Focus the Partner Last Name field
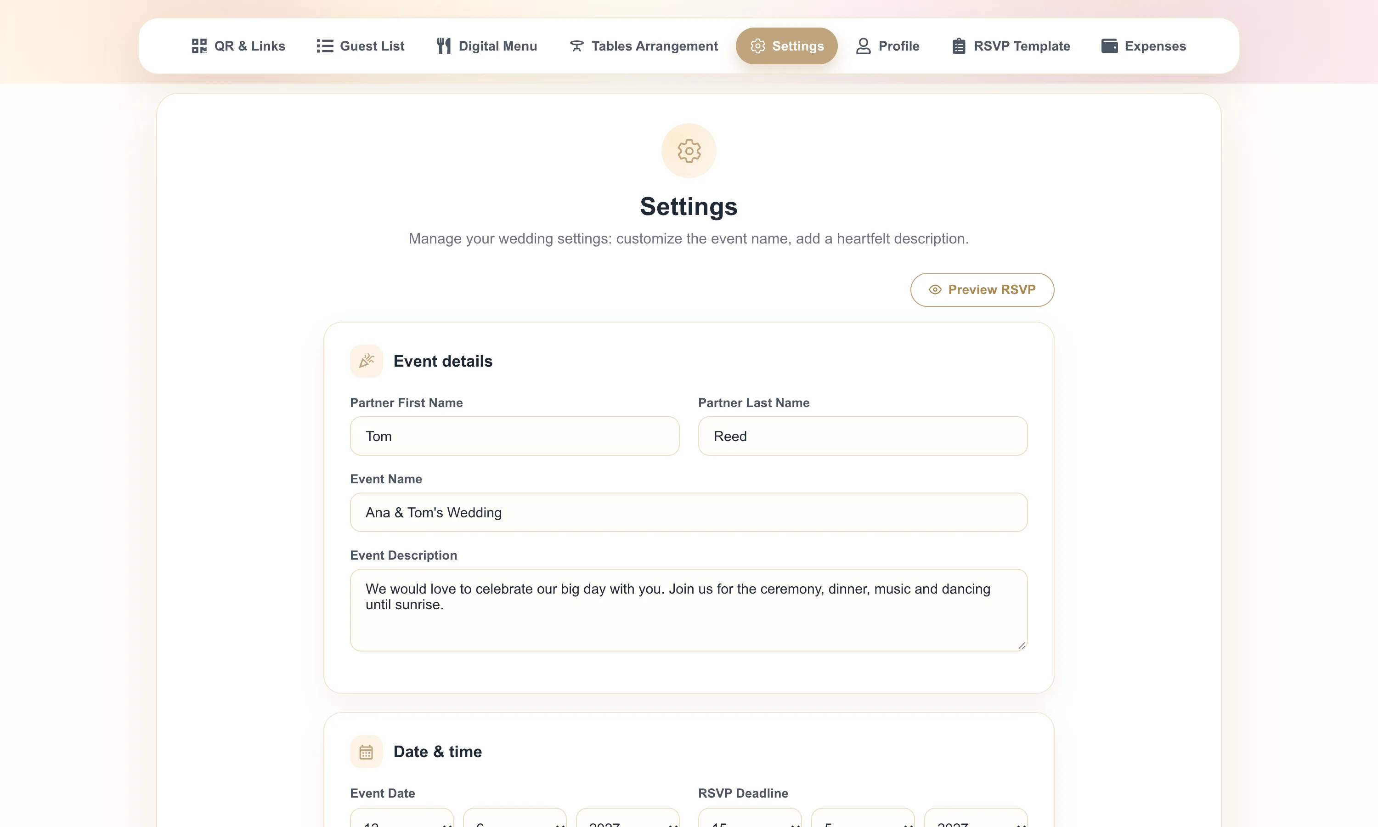The height and width of the screenshot is (827, 1378). pyautogui.click(x=863, y=436)
